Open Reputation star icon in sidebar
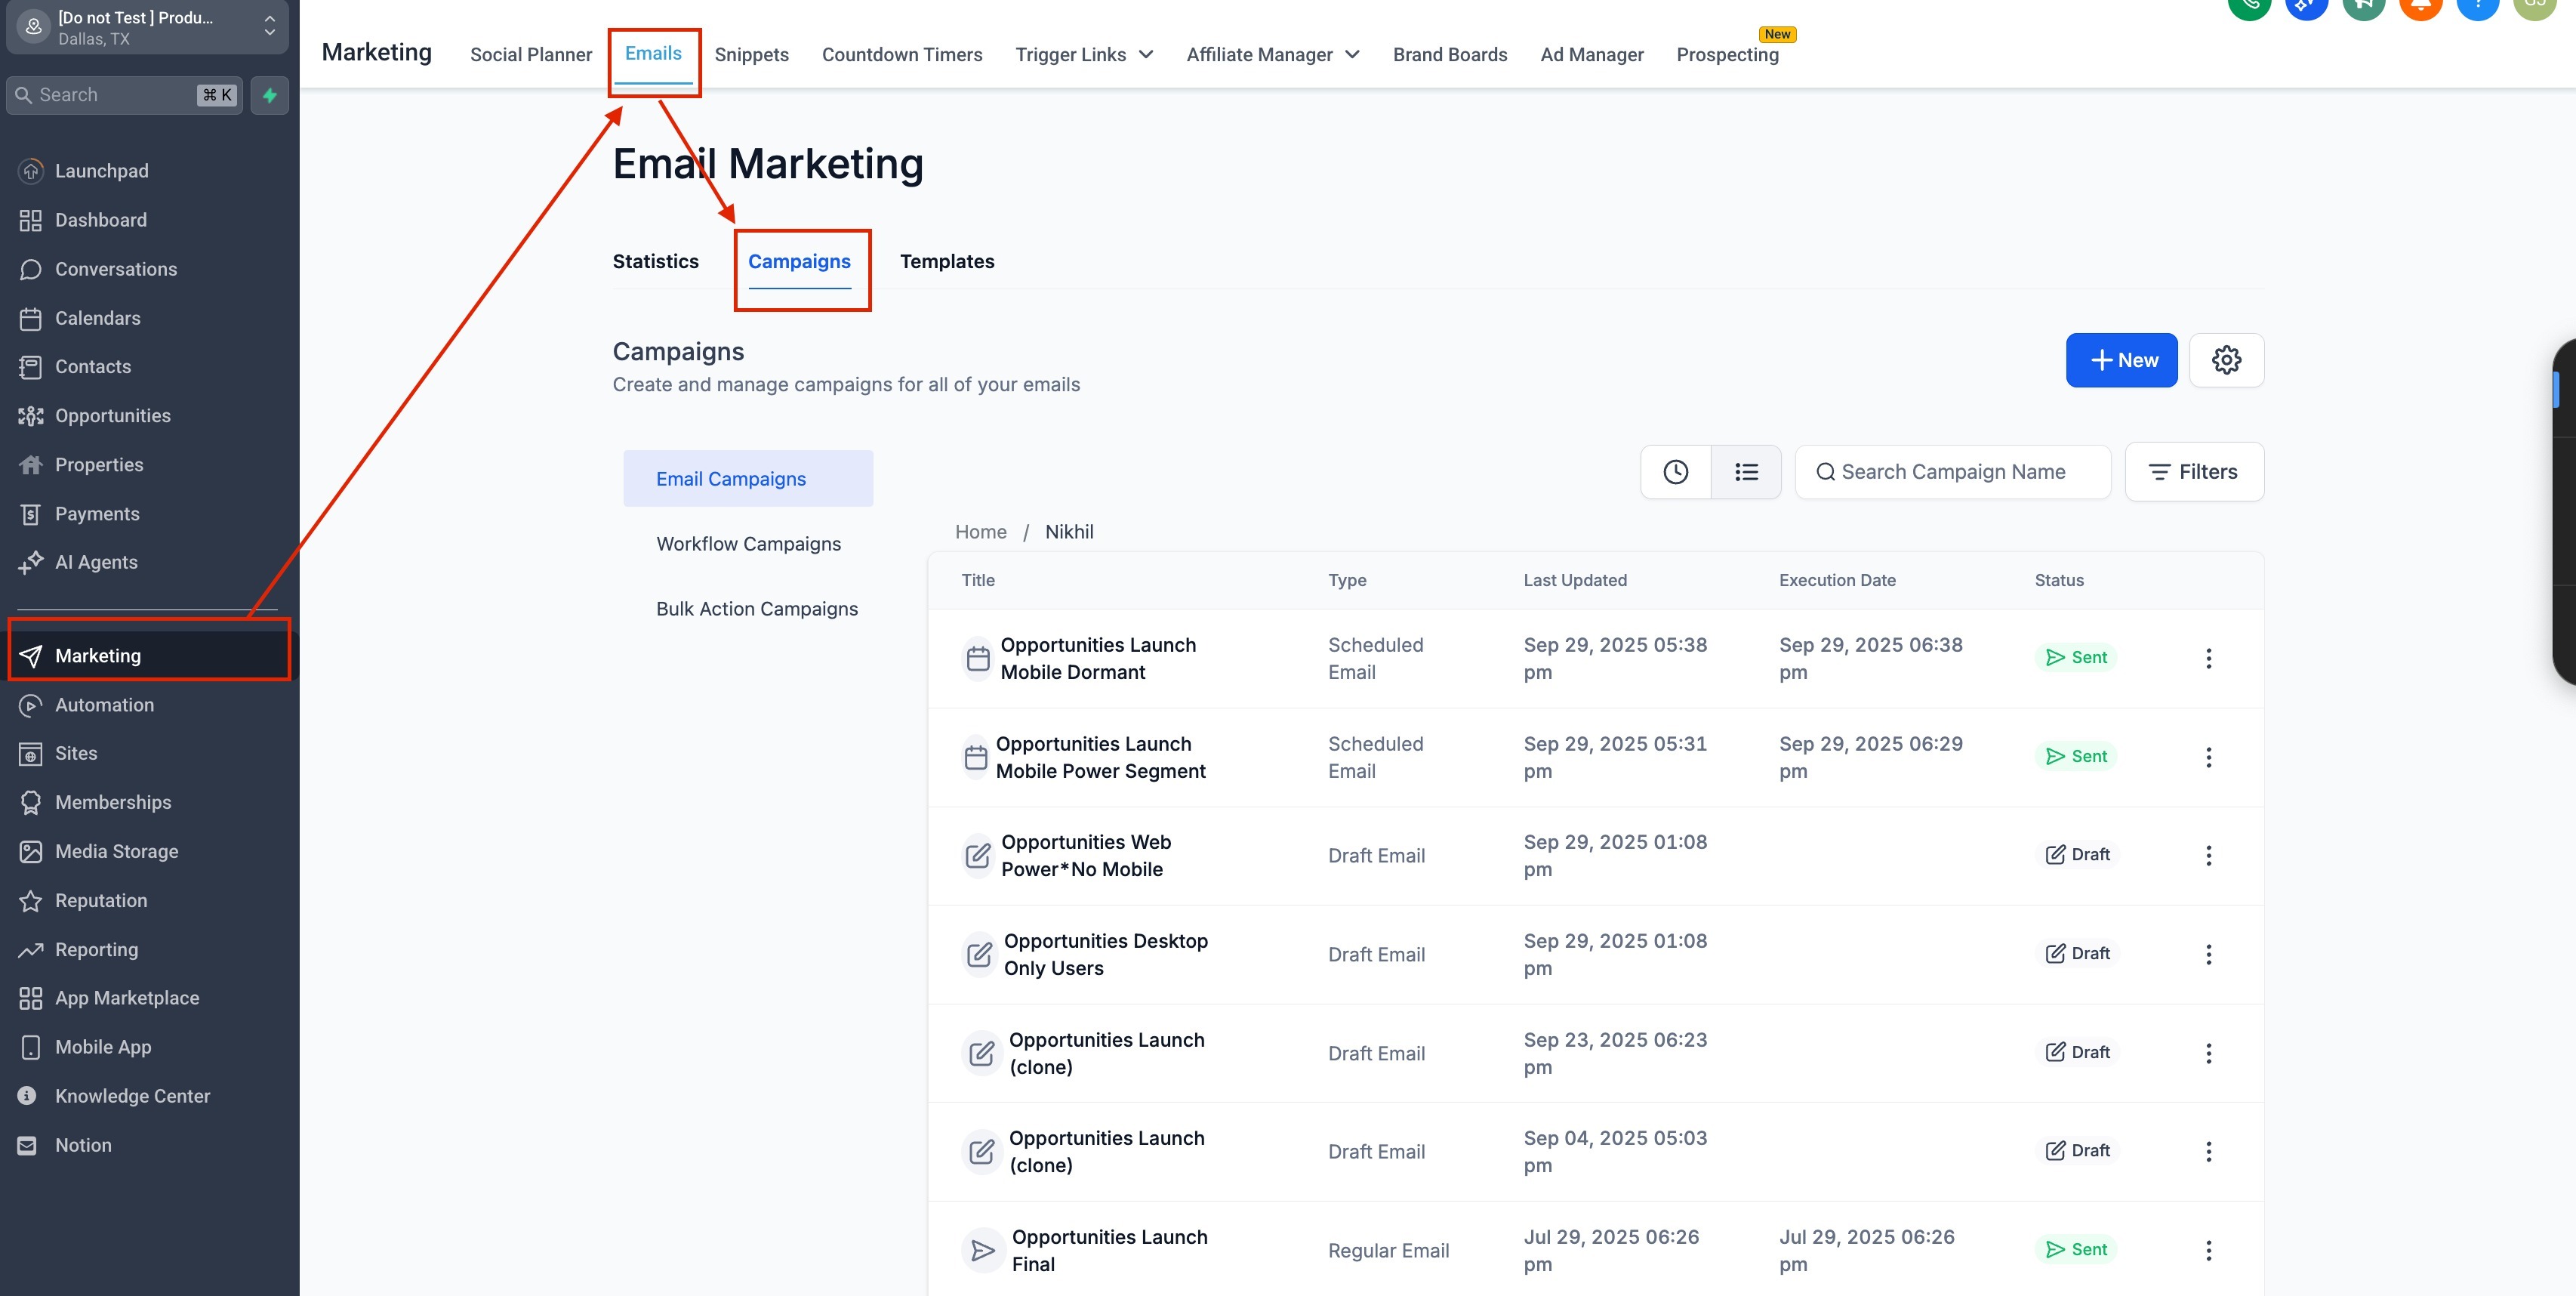2576x1296 pixels. pyautogui.click(x=31, y=901)
